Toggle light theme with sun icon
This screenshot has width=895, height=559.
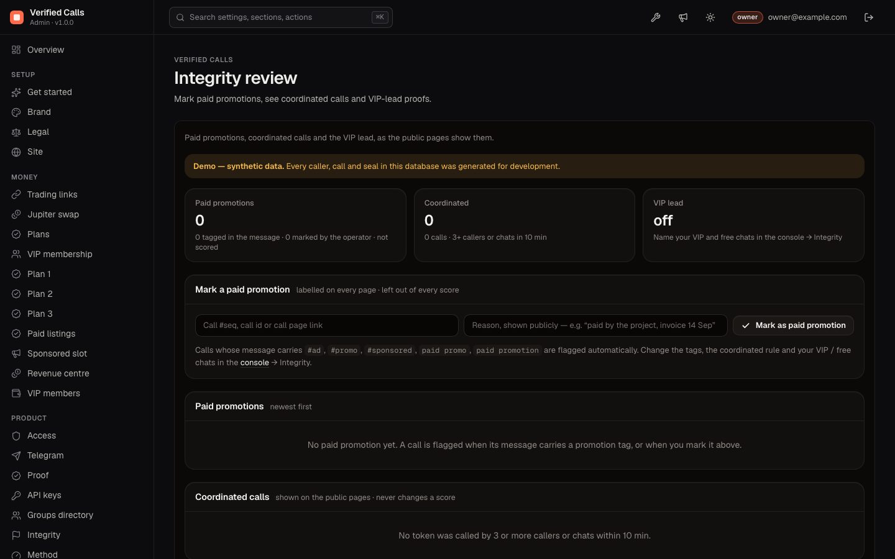coord(710,17)
